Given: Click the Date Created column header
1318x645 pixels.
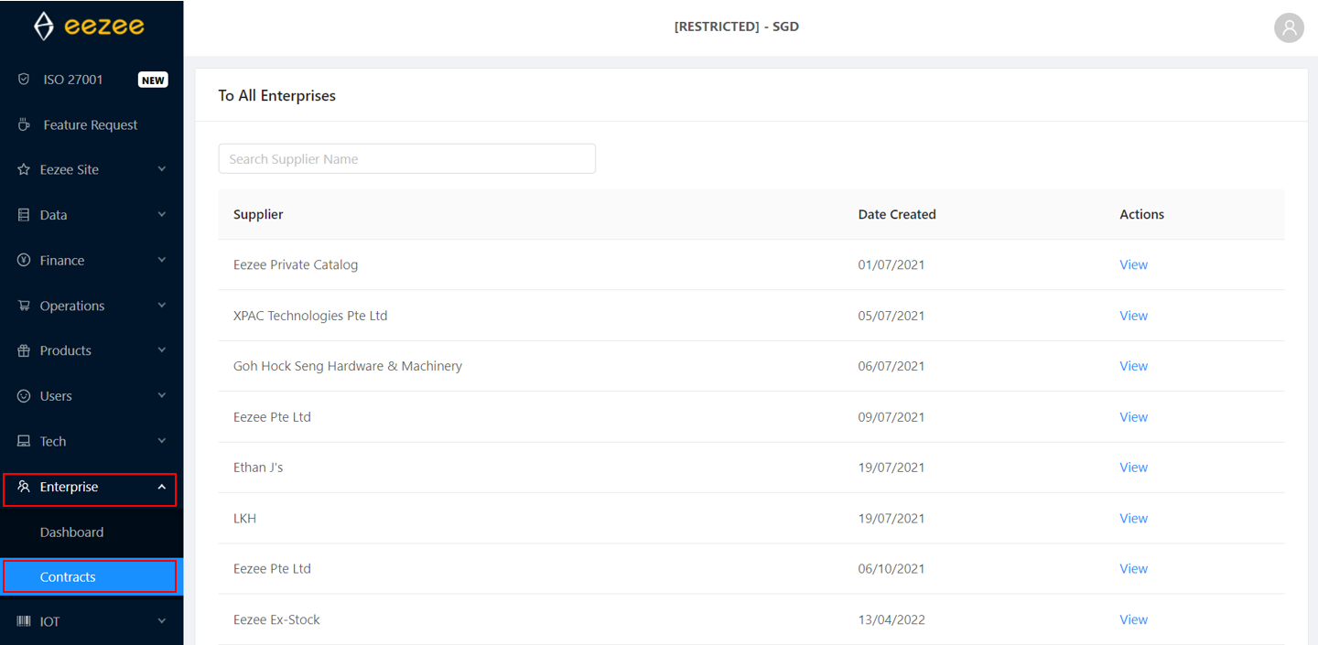Looking at the screenshot, I should 897,214.
